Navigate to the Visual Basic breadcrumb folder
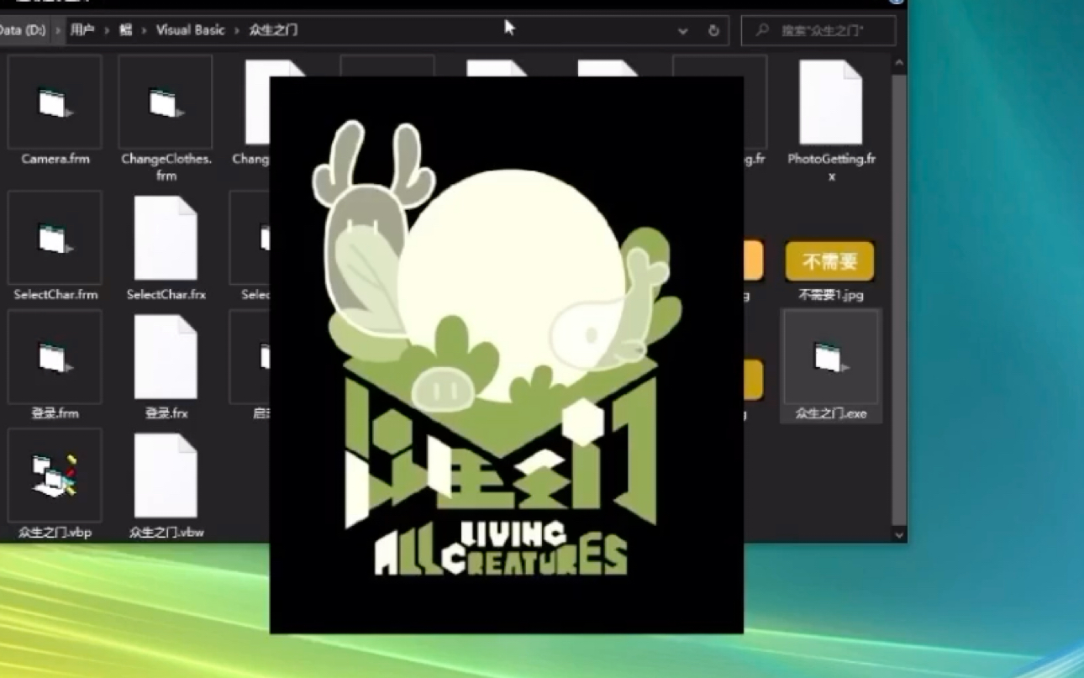Image resolution: width=1084 pixels, height=678 pixels. point(190,30)
